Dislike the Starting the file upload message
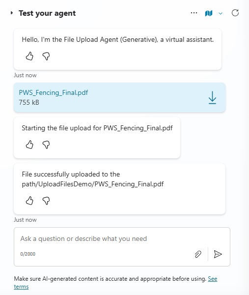The height and width of the screenshot is (295, 249). 46,145
